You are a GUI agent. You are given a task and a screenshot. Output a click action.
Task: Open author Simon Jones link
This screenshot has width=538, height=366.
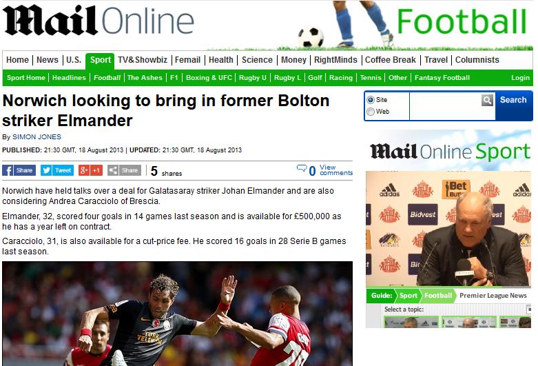coord(37,137)
